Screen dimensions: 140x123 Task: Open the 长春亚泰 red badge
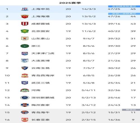pyautogui.click(x=25, y=120)
